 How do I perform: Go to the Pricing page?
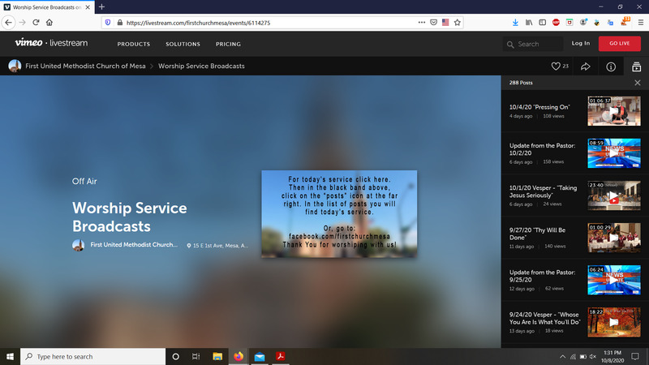coord(228,44)
